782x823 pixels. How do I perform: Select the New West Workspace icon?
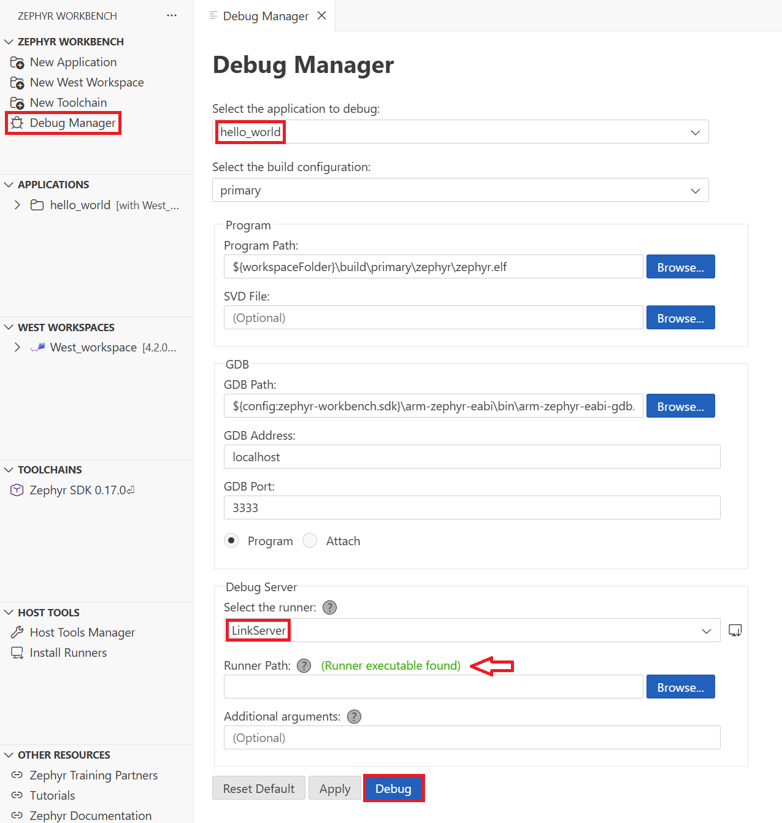tap(17, 82)
